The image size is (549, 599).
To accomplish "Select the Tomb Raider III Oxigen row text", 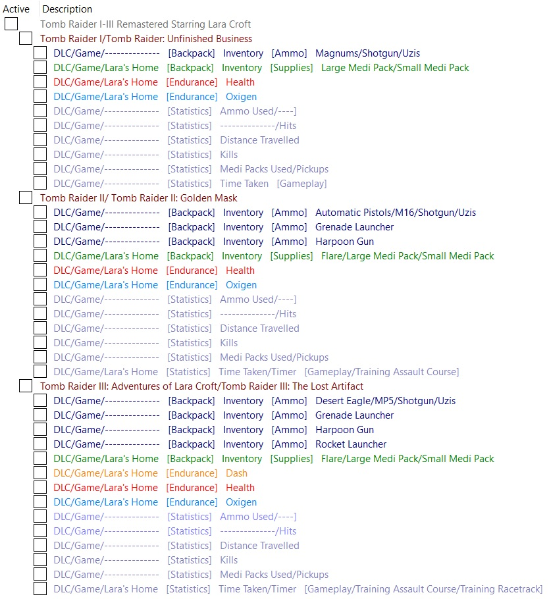I will pos(155,502).
